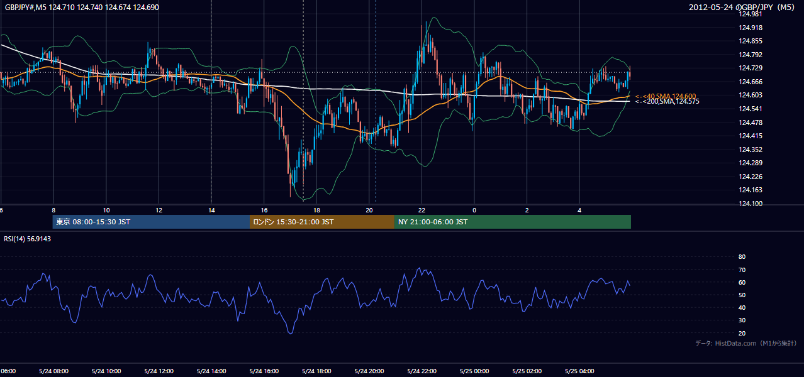
Task: Click hour label 4 under price chart
Action: [x=579, y=210]
